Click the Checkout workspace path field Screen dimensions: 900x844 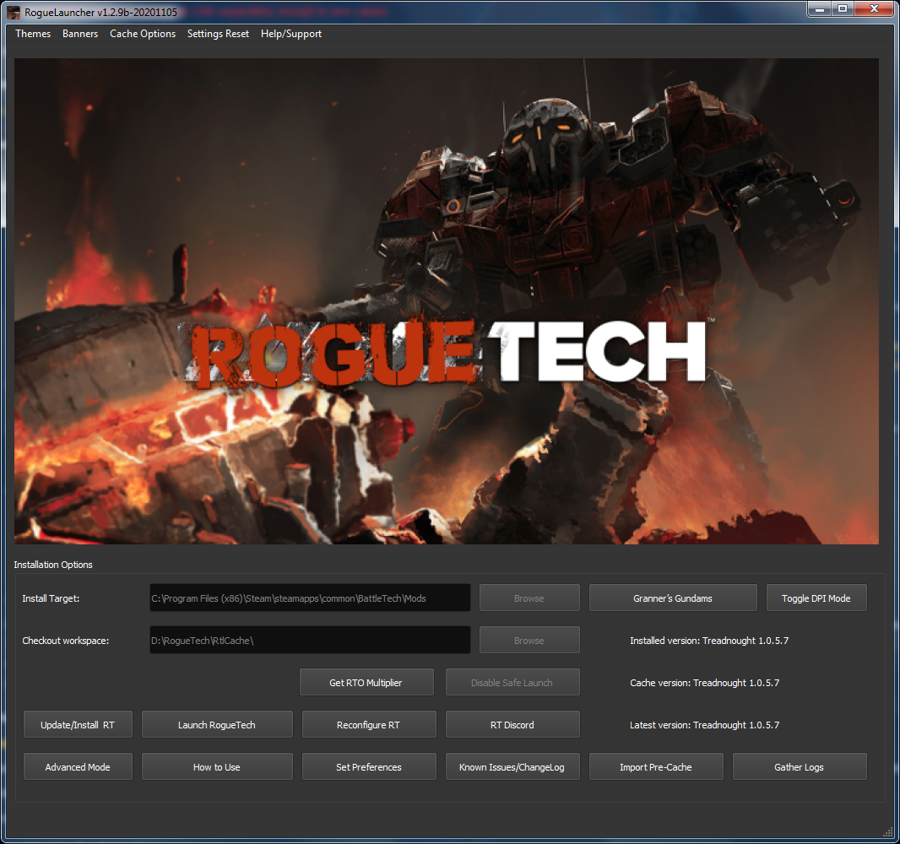[x=310, y=640]
